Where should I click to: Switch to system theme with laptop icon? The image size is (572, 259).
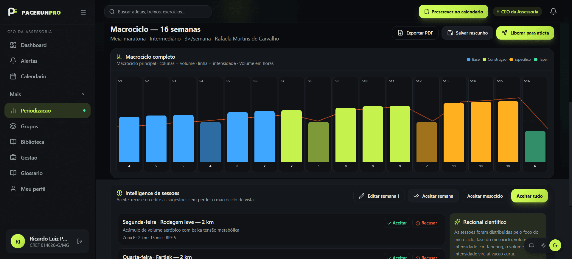531,245
